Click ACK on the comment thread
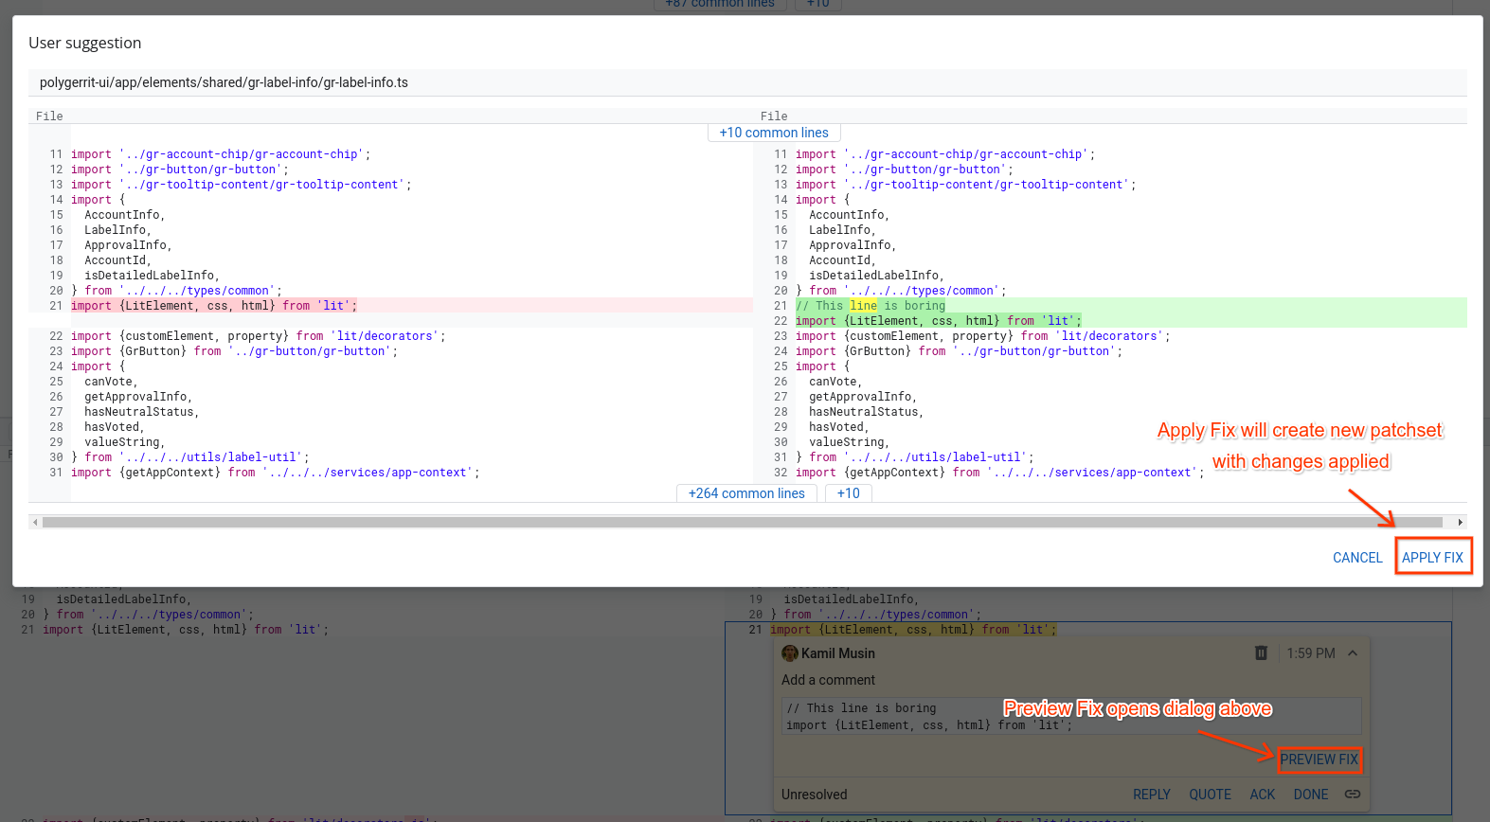1490x822 pixels. [x=1262, y=795]
